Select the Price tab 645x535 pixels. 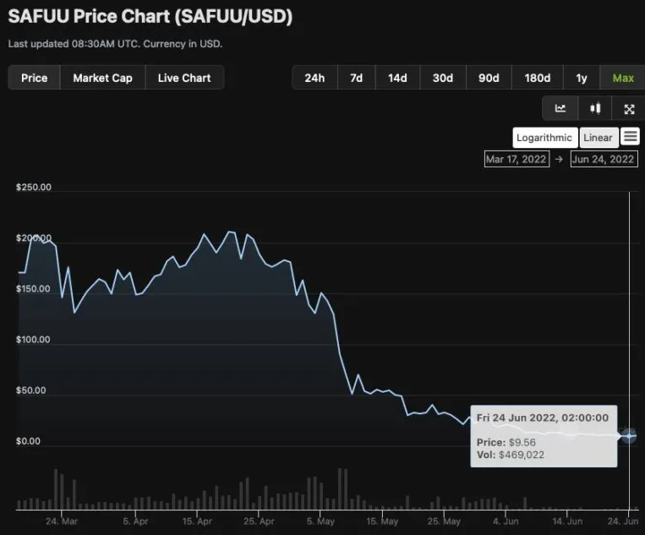point(34,78)
